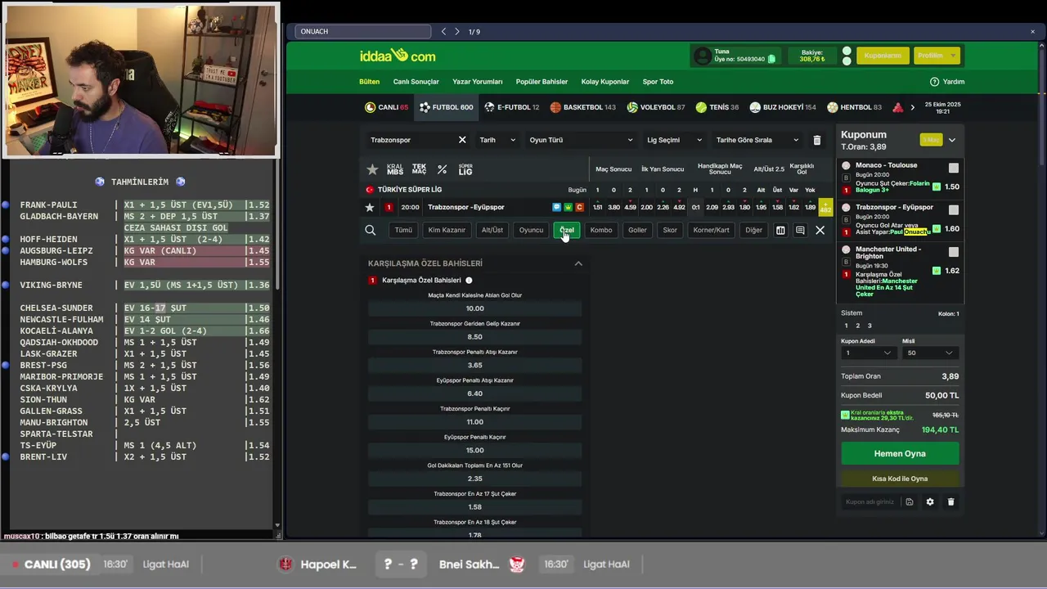1047x589 pixels.
Task: Switch to the Kombo bet tab
Action: (601, 231)
